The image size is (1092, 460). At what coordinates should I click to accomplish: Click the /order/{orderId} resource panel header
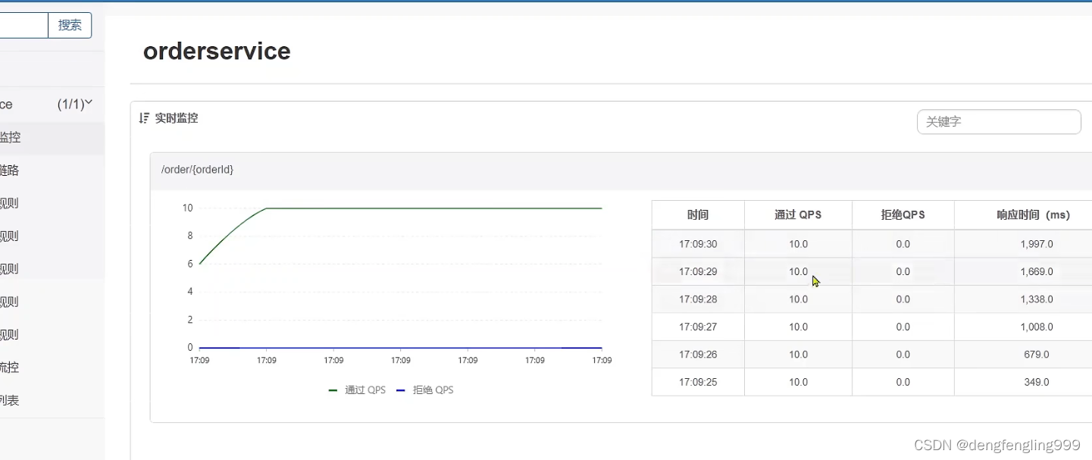tap(197, 170)
